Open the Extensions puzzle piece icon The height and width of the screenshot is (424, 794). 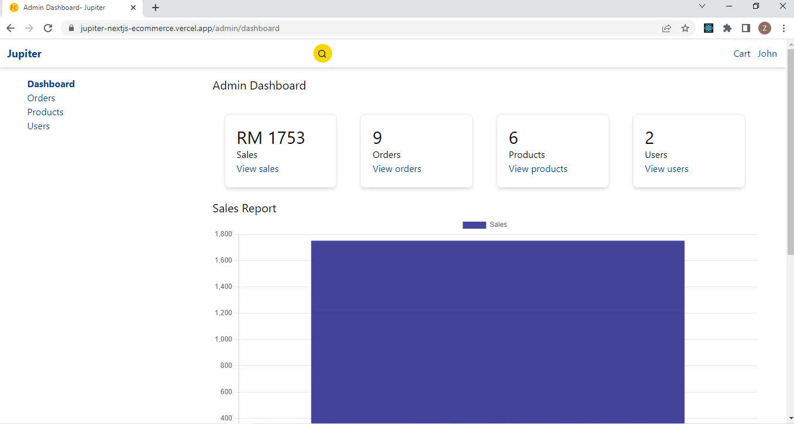pyautogui.click(x=727, y=28)
